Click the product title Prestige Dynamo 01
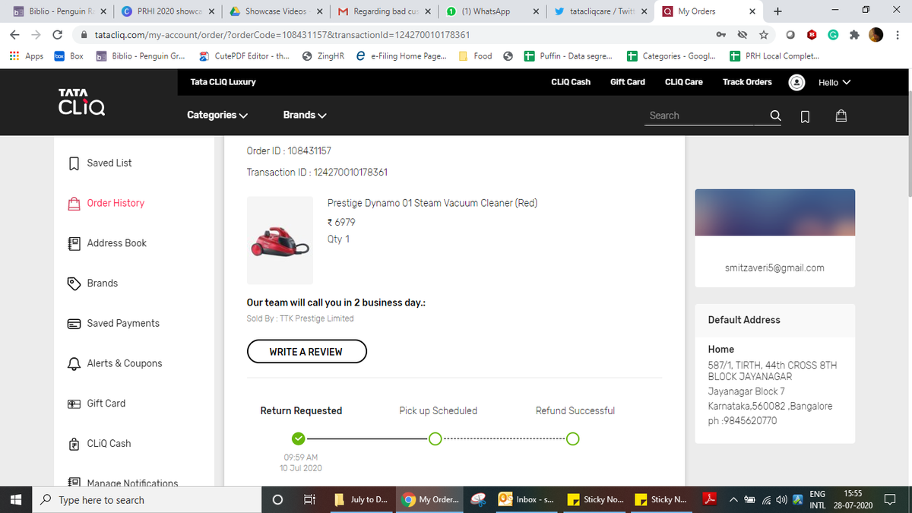Viewport: 912px width, 513px height. 432,203
